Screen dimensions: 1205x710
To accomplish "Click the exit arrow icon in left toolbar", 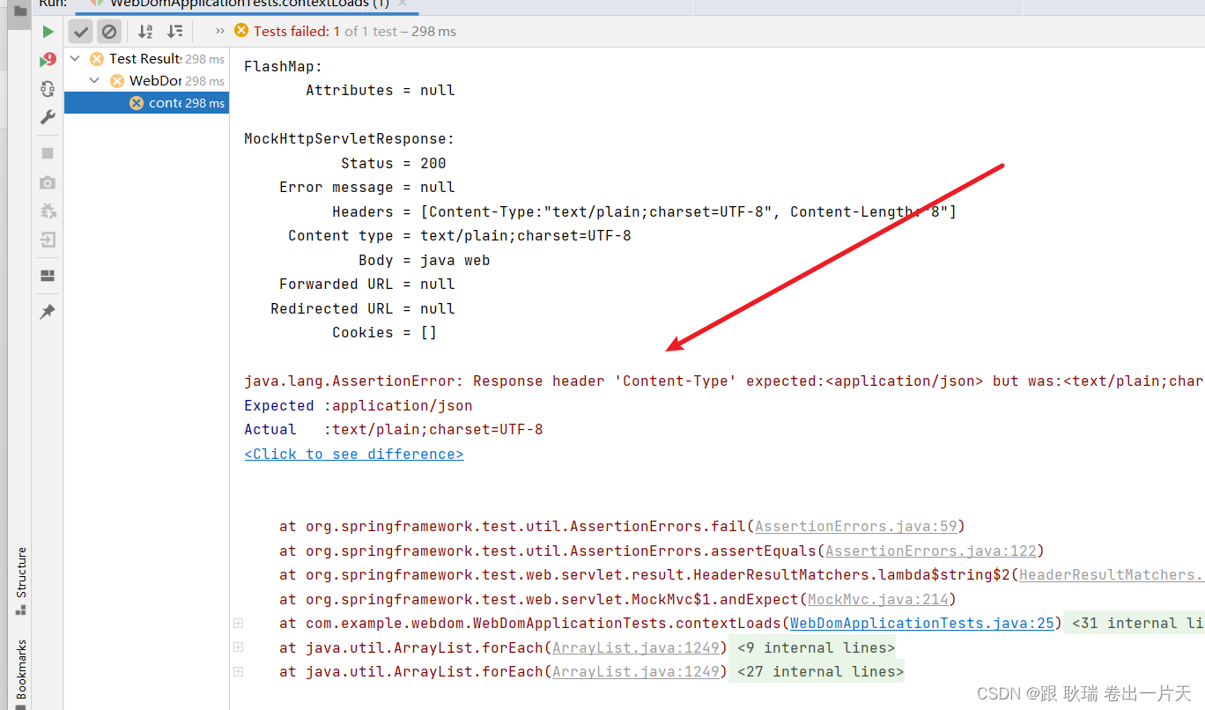I will (48, 240).
